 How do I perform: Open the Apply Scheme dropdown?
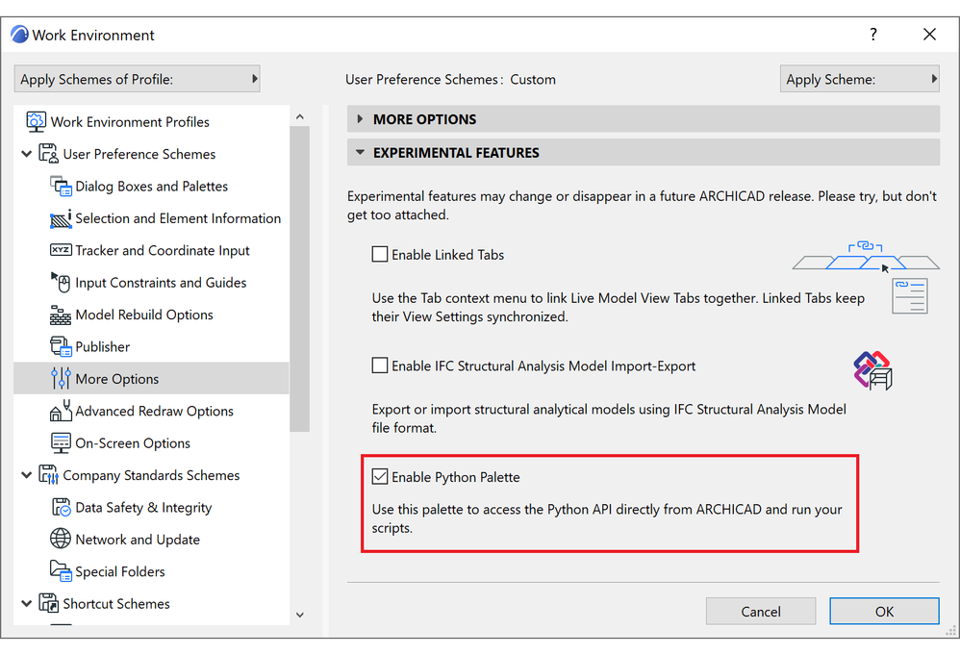860,79
